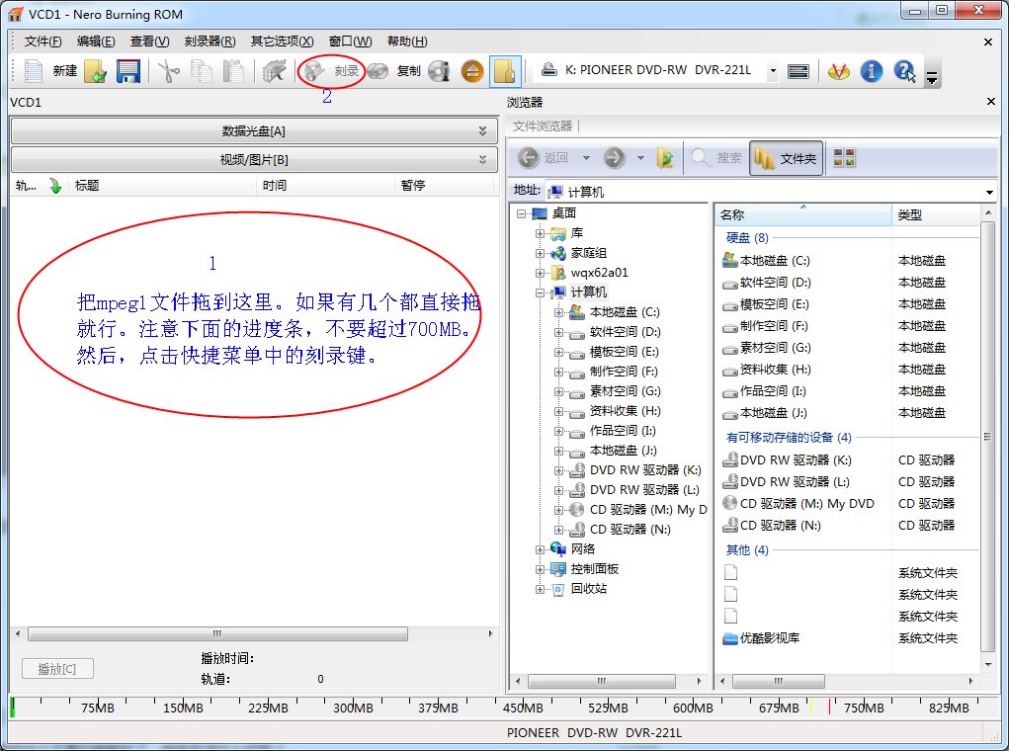The height and width of the screenshot is (751, 1009).
Task: Open the address bar (地址) dropdown
Action: click(988, 190)
